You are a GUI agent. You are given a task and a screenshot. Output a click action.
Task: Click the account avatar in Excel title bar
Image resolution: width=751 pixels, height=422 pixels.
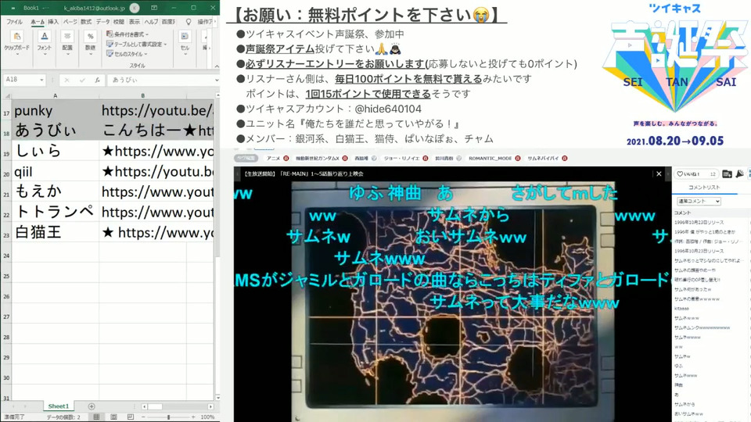click(135, 8)
